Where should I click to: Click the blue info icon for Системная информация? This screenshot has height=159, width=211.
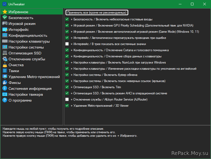pyautogui.click(x=5, y=88)
